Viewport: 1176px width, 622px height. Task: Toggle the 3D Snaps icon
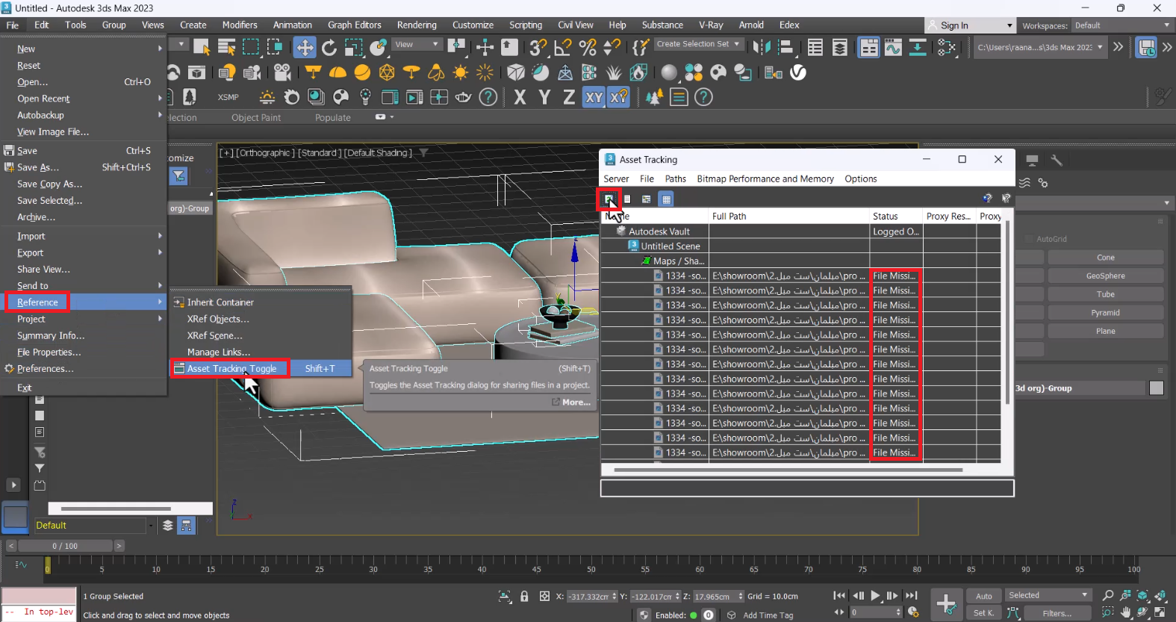[538, 48]
